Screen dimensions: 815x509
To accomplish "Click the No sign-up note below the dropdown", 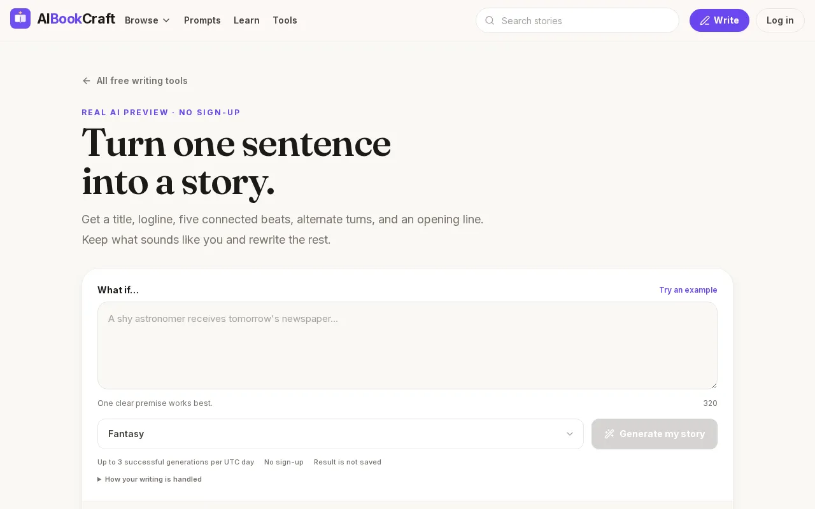I will point(284,462).
